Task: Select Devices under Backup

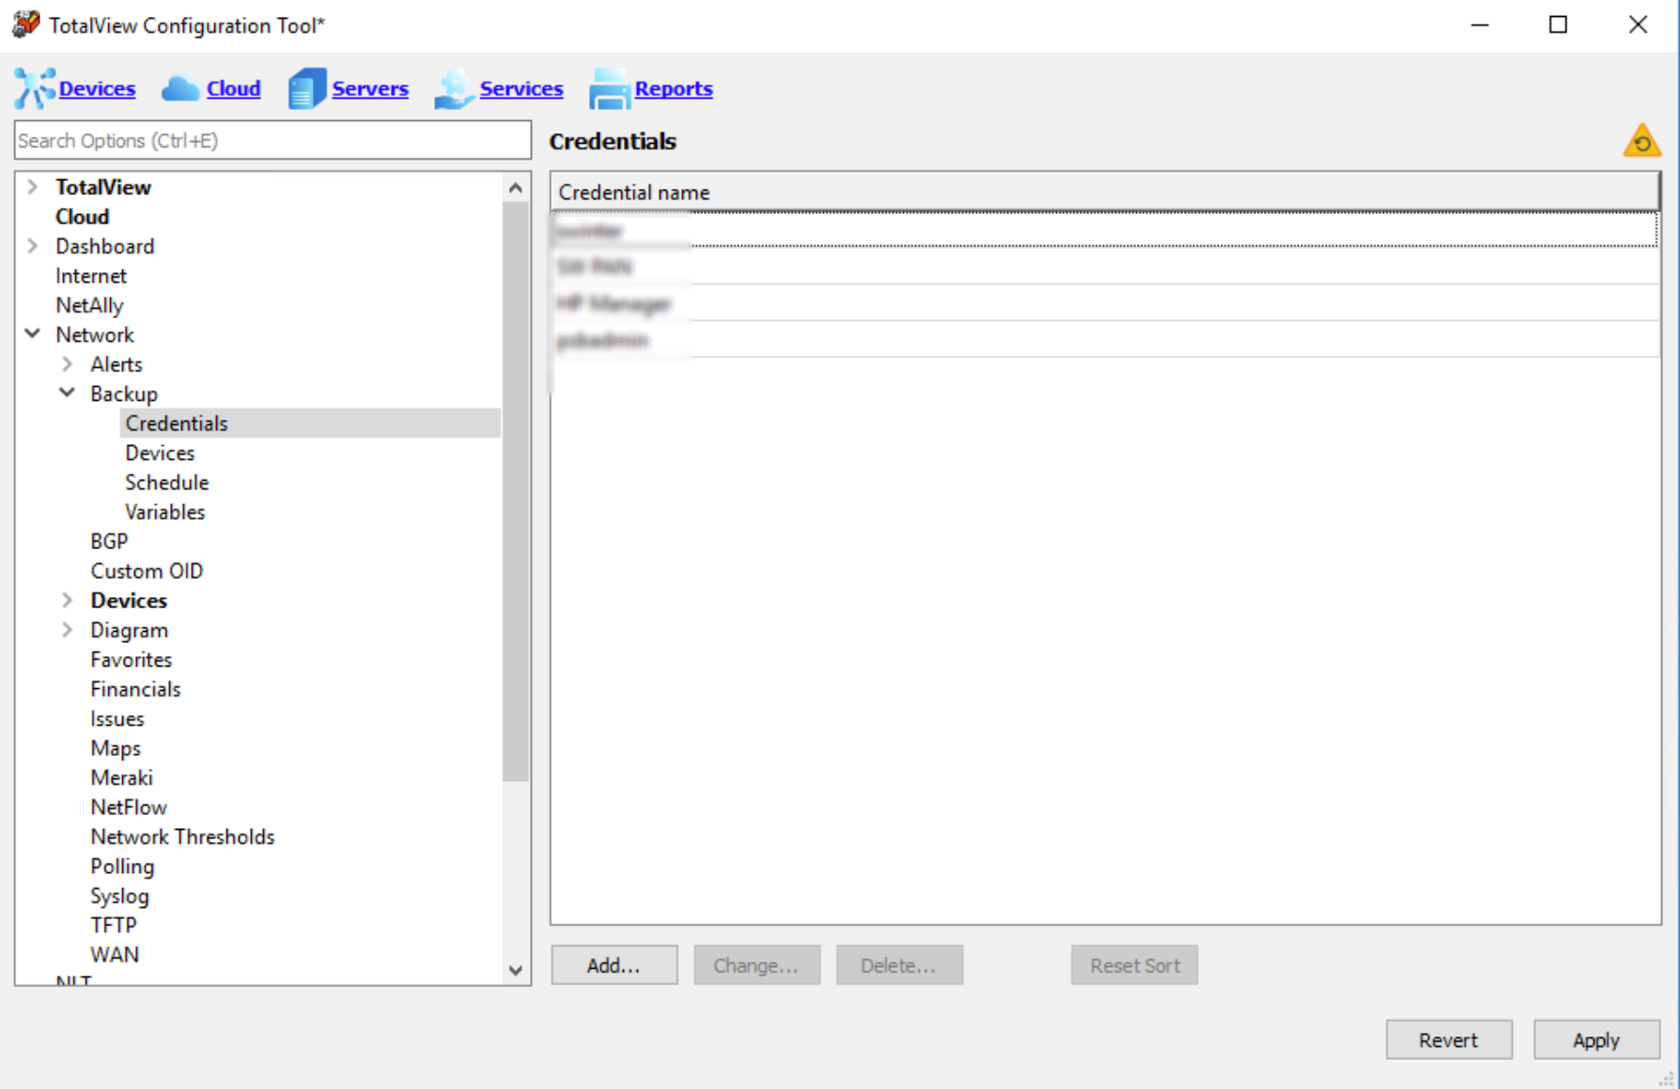Action: click(x=160, y=452)
